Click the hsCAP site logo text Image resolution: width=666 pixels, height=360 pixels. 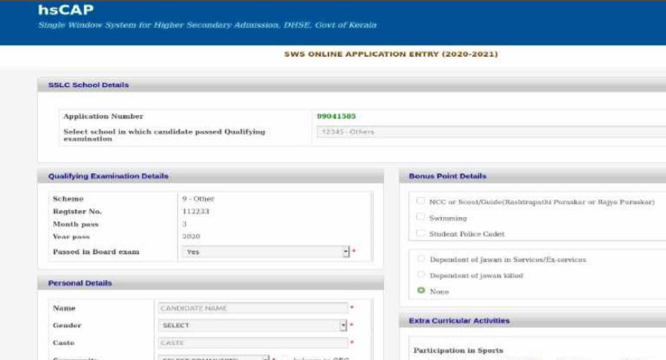click(x=65, y=10)
